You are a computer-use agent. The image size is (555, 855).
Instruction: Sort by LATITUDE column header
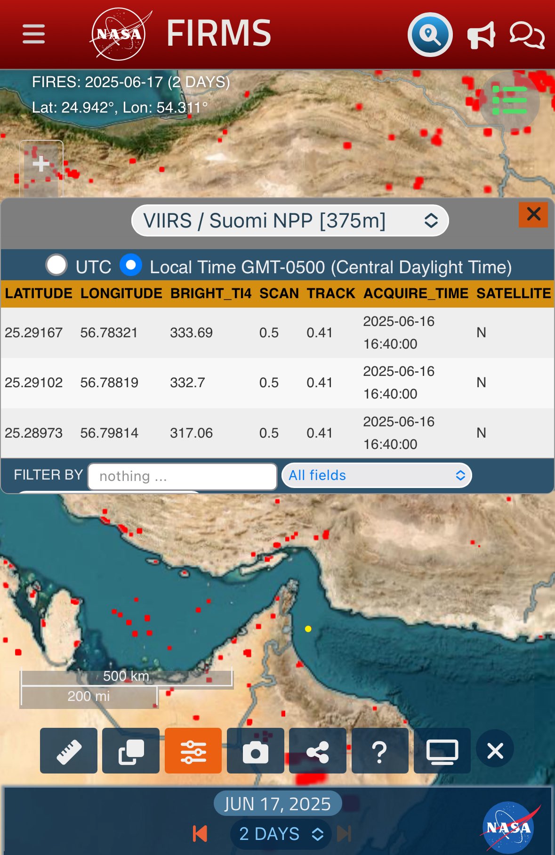[39, 293]
